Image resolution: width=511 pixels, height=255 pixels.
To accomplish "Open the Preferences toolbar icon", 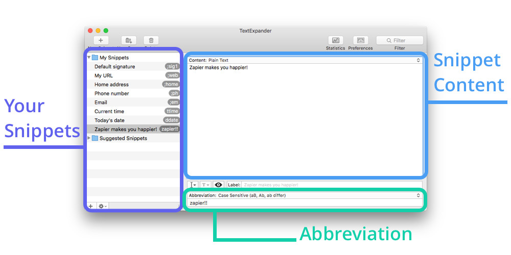I will pyautogui.click(x=360, y=40).
